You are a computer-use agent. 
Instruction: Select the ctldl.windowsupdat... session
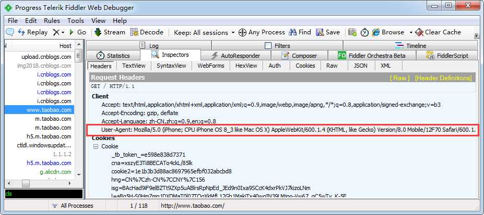click(x=39, y=145)
